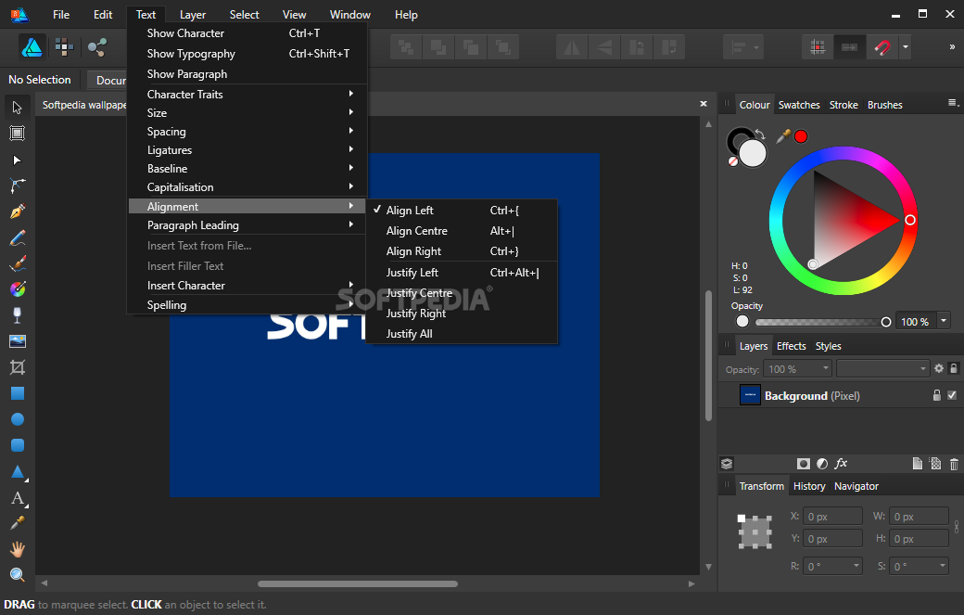The width and height of the screenshot is (964, 615).
Task: Toggle move by whole pixels button
Action: pyautogui.click(x=850, y=47)
